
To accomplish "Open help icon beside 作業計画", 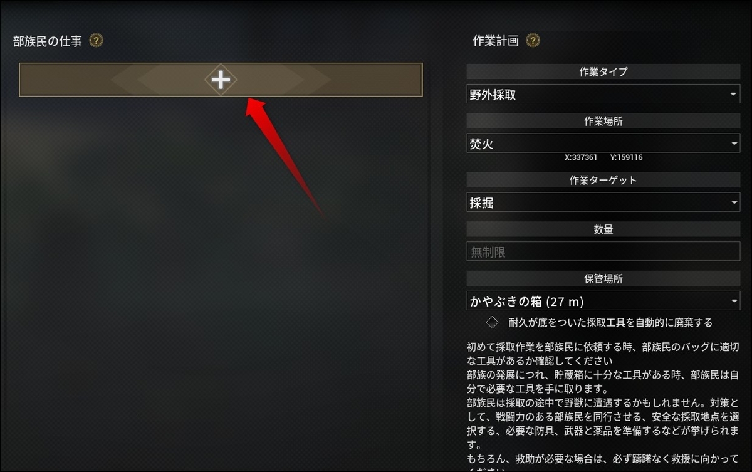I will (x=533, y=41).
